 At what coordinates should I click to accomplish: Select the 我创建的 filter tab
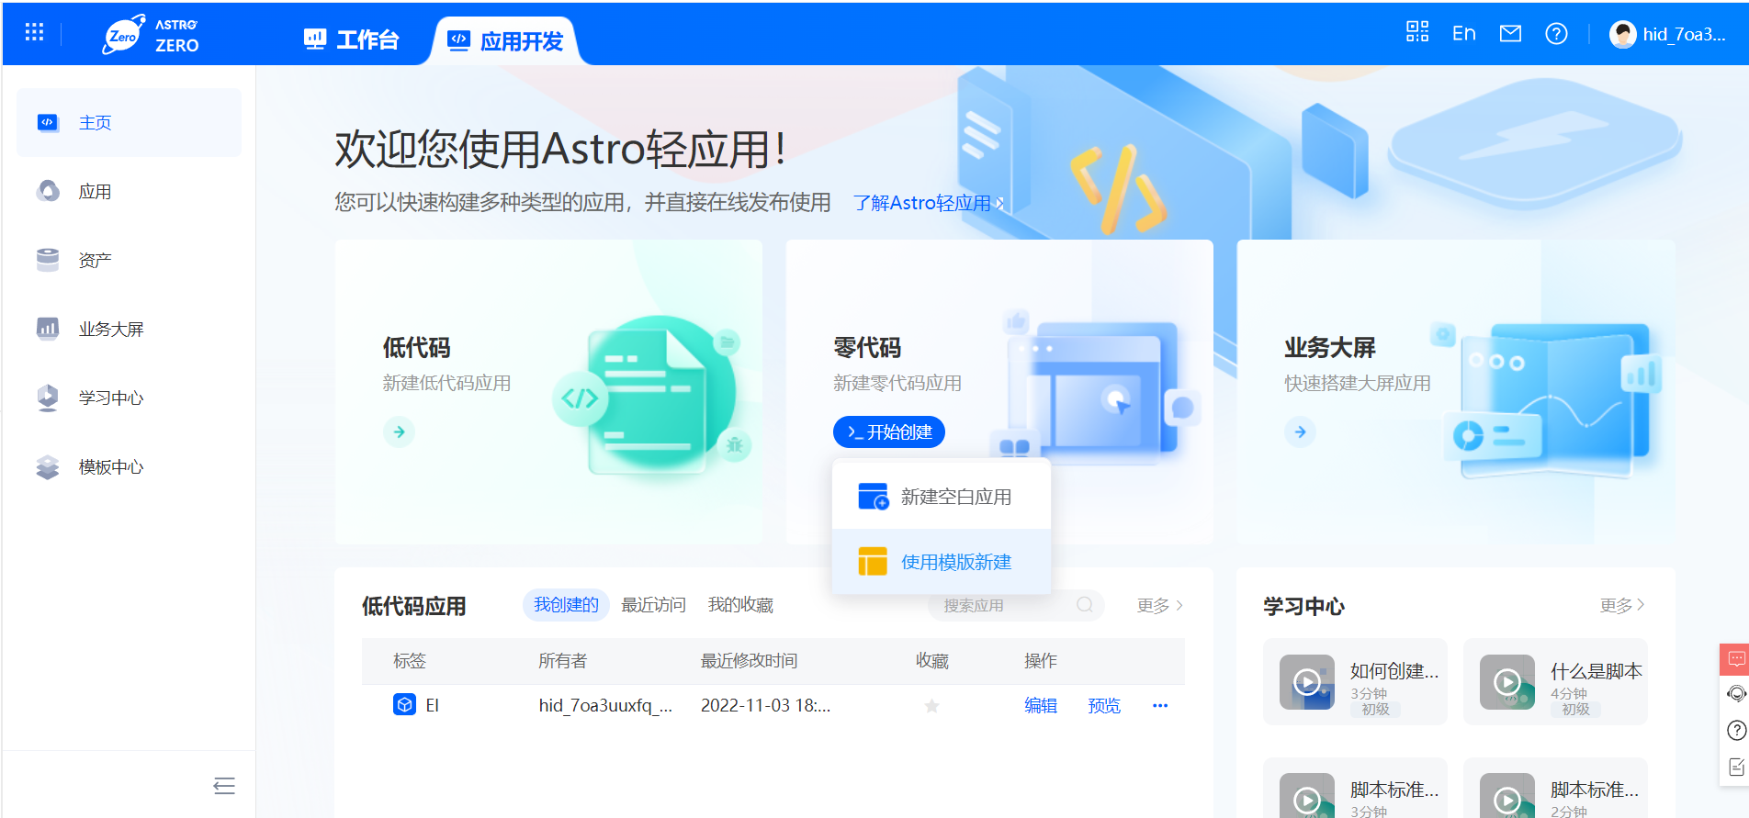566,605
